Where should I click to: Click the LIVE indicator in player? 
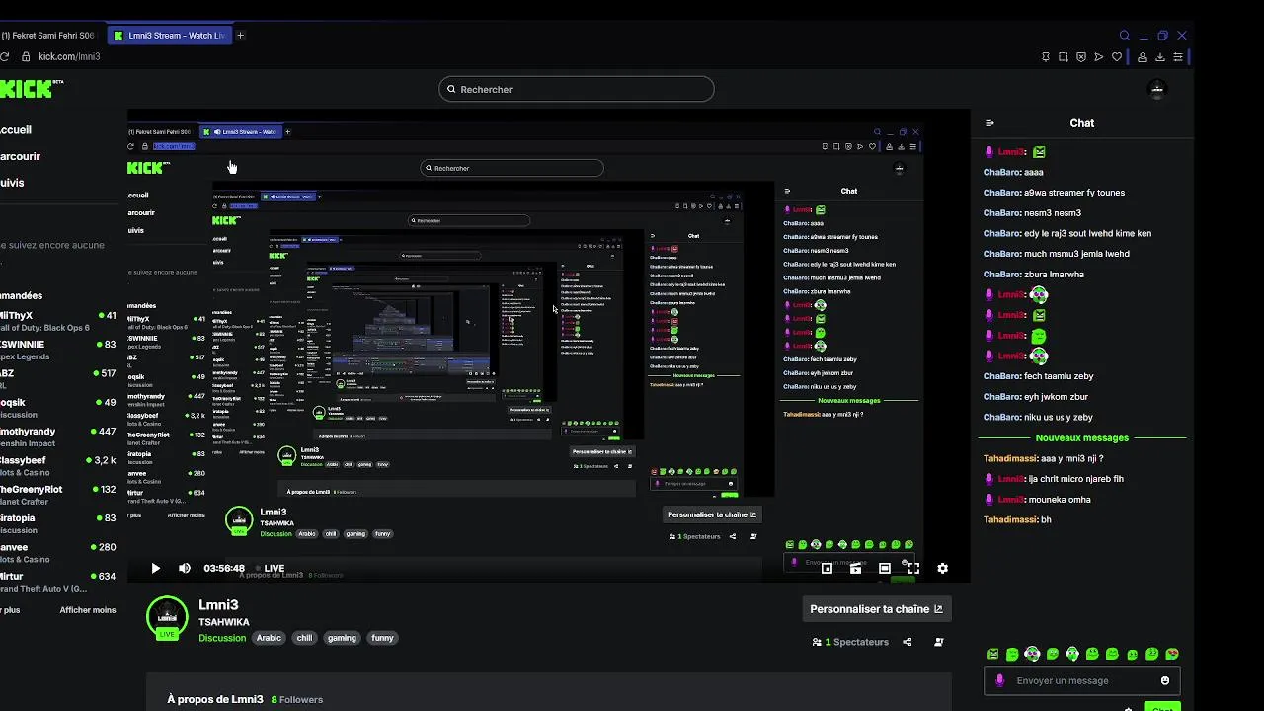pyautogui.click(x=270, y=569)
